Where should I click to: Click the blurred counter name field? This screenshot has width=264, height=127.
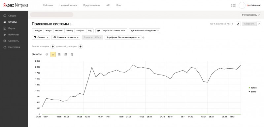[52, 15]
